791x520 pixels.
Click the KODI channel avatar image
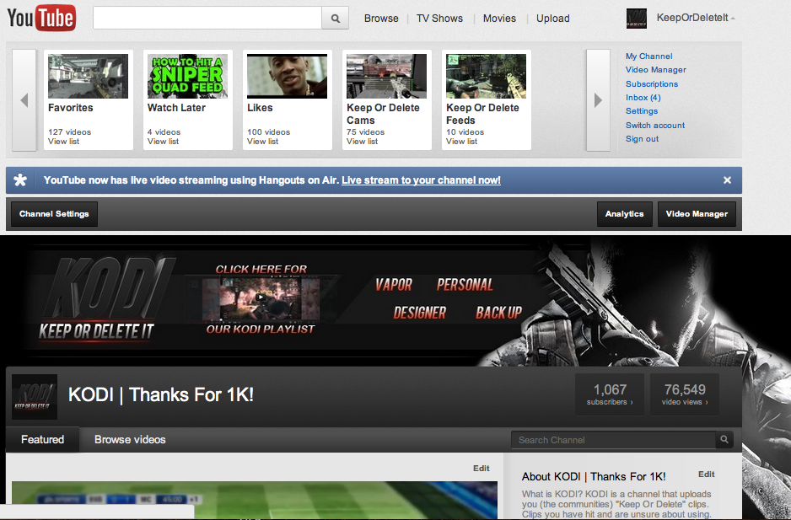tap(35, 397)
